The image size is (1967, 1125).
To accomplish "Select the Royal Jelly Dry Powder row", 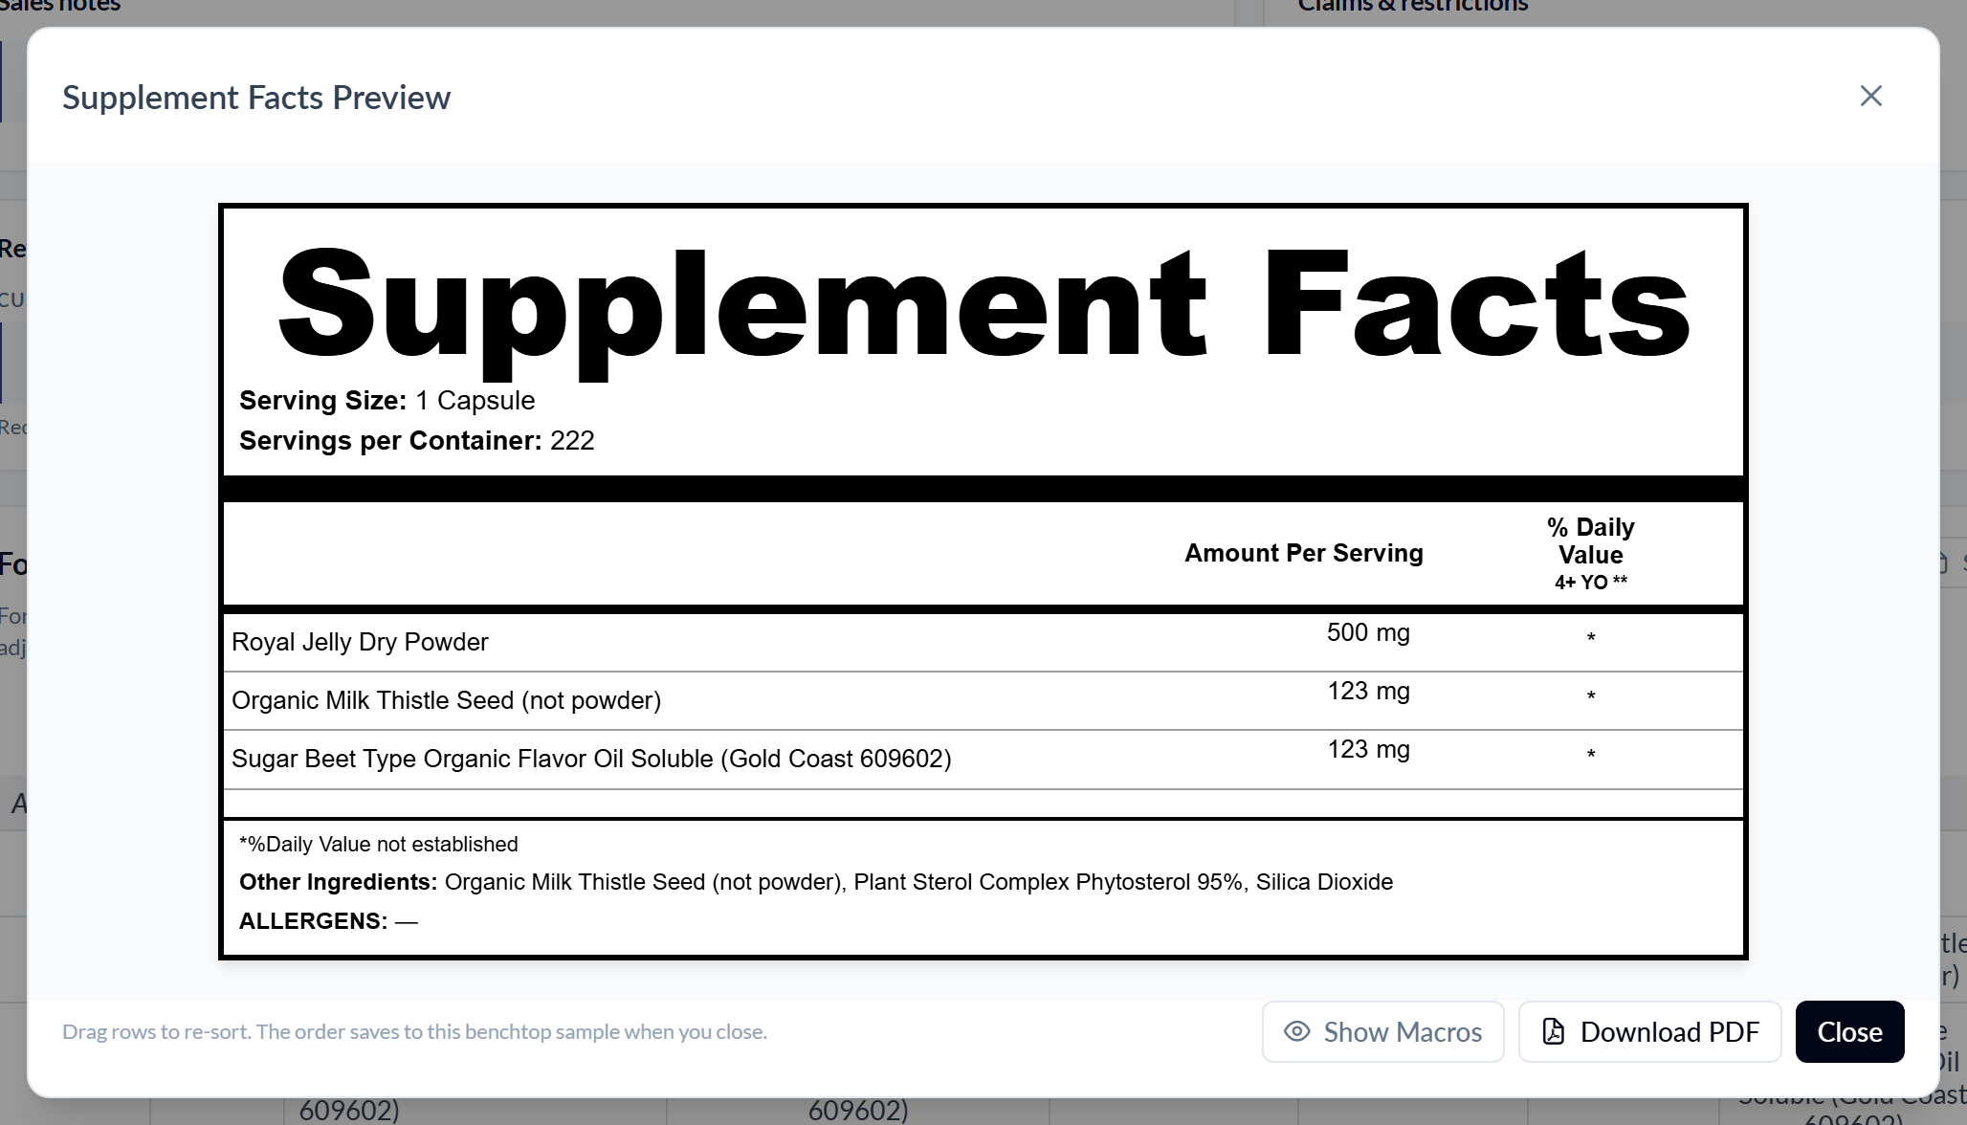I will tap(983, 642).
